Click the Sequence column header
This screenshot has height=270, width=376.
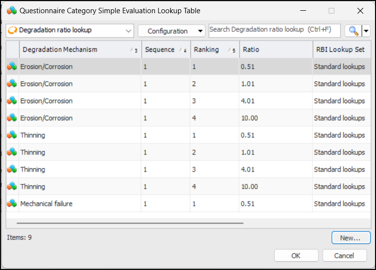click(x=165, y=49)
